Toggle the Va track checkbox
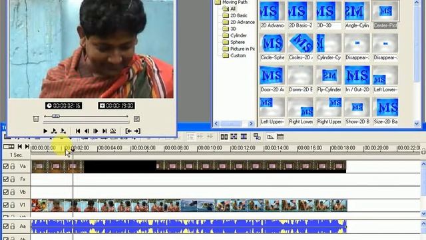The height and width of the screenshot is (240, 426). [6, 166]
